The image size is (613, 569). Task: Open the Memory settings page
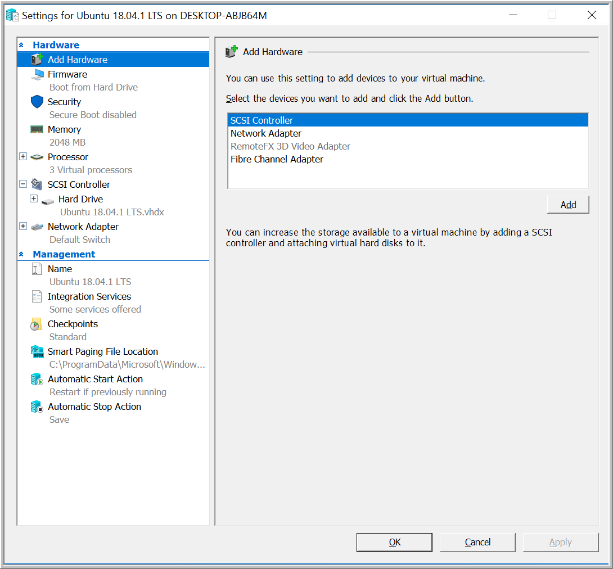coord(64,129)
